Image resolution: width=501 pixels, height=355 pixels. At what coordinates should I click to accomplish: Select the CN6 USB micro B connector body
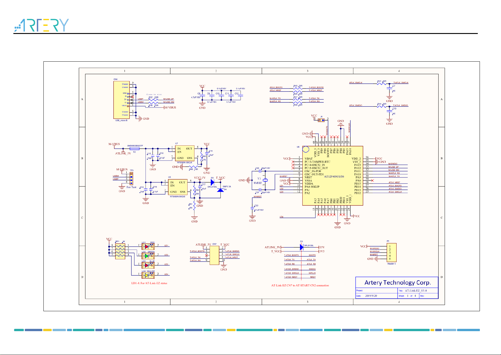click(x=121, y=100)
